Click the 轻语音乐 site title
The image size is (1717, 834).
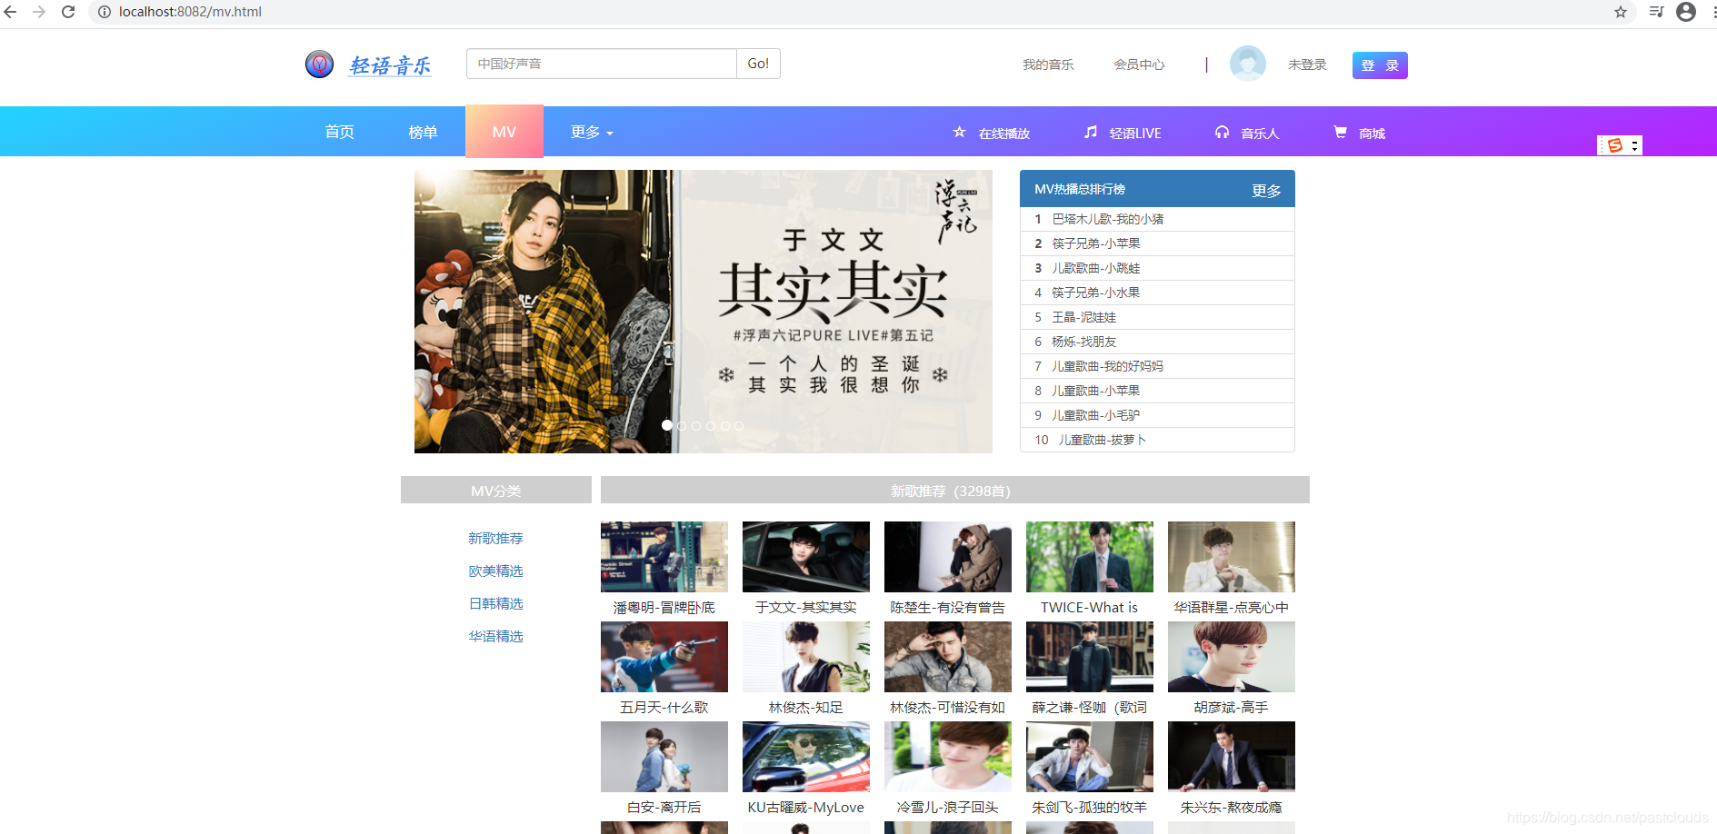pos(390,65)
